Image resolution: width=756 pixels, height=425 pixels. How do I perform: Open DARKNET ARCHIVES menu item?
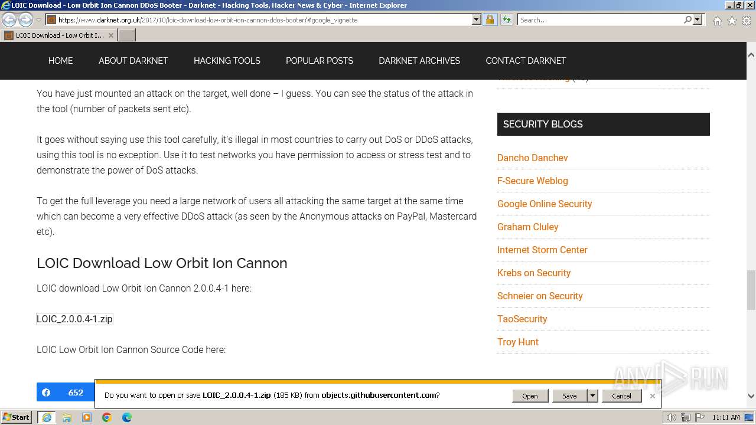coord(419,61)
